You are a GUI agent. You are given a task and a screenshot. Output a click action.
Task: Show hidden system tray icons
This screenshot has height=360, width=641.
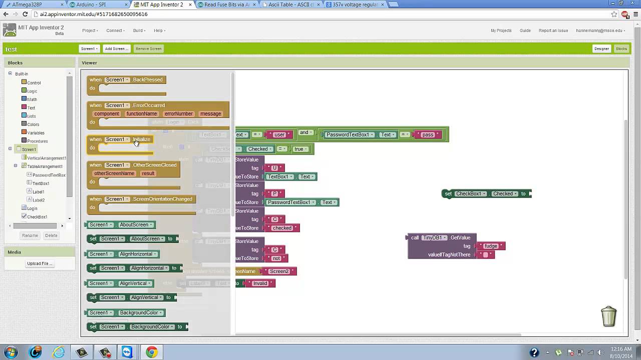pos(547,352)
